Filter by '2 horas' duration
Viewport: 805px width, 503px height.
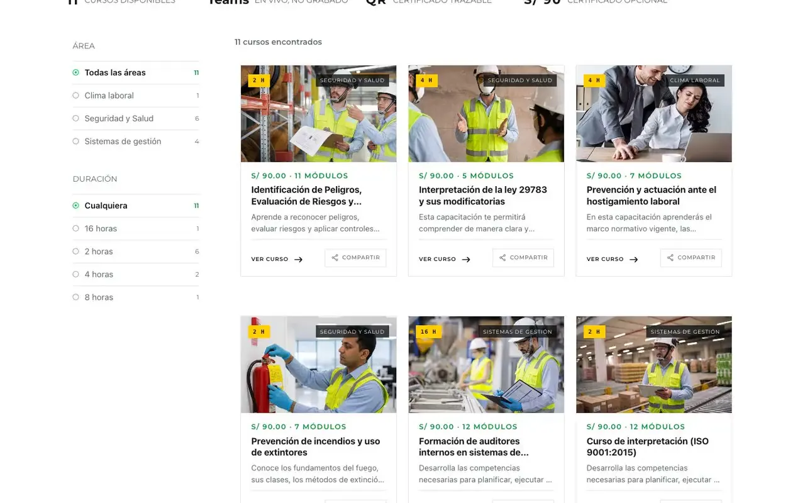(x=136, y=251)
